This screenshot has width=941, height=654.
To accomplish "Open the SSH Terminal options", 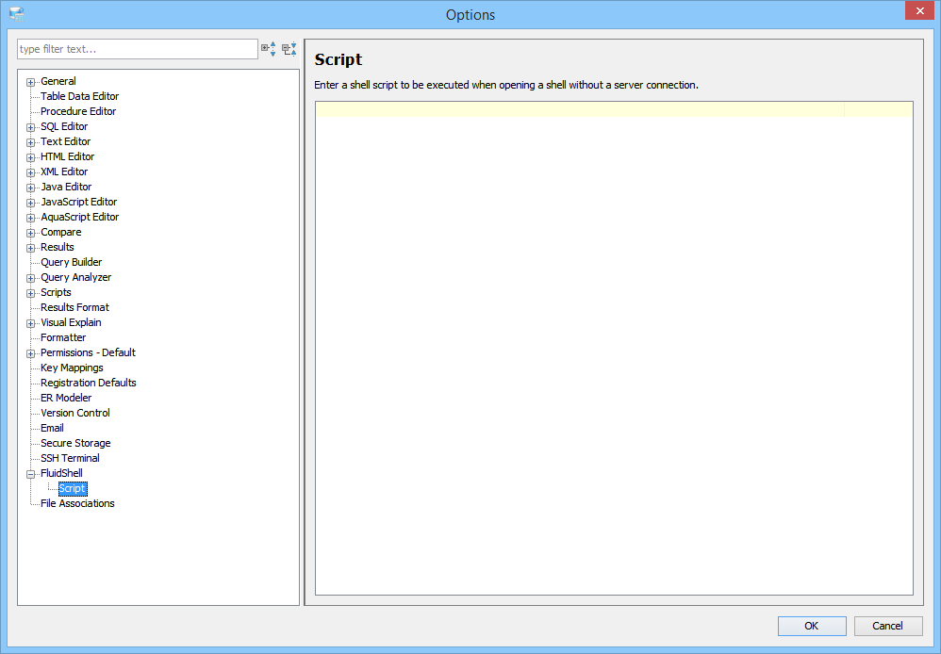I will 70,458.
